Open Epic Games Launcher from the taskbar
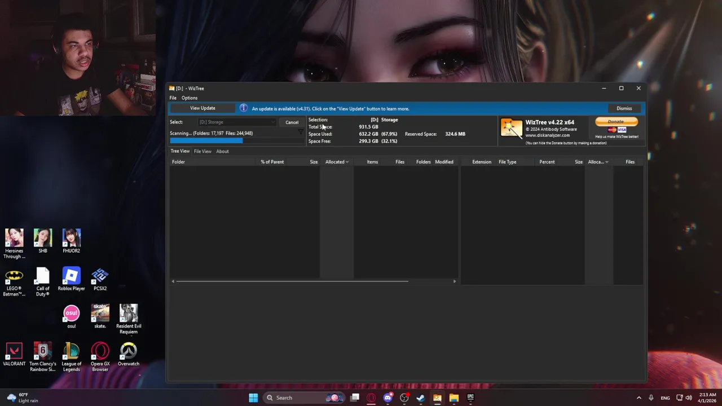This screenshot has height=406, width=722. coord(470,398)
